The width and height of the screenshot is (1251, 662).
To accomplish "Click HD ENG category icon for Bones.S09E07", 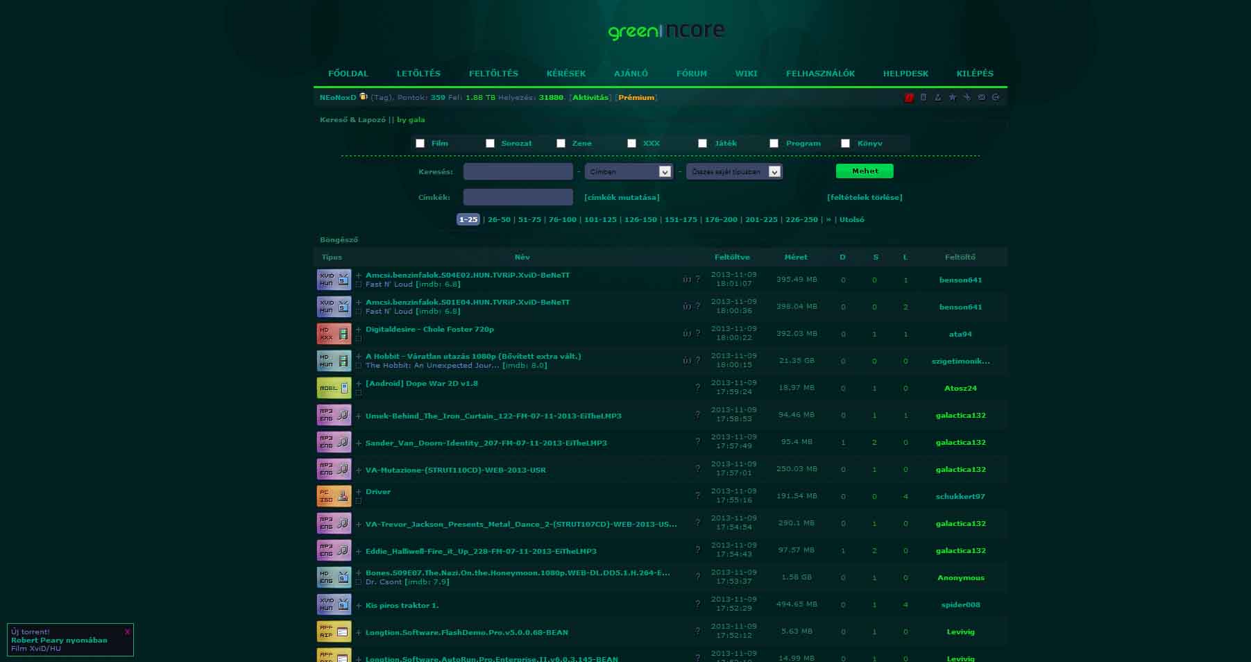I will [x=334, y=577].
